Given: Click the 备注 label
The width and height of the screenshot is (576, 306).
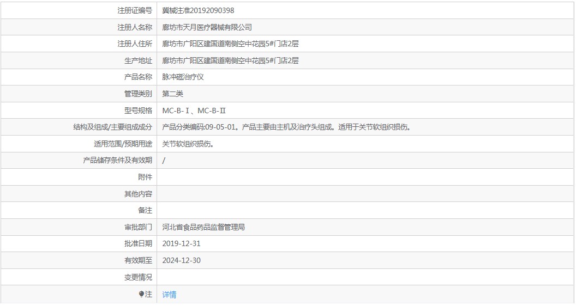Looking at the screenshot, I should (x=145, y=211).
